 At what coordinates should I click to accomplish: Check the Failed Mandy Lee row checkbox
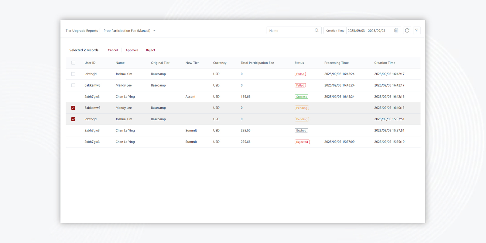click(73, 85)
